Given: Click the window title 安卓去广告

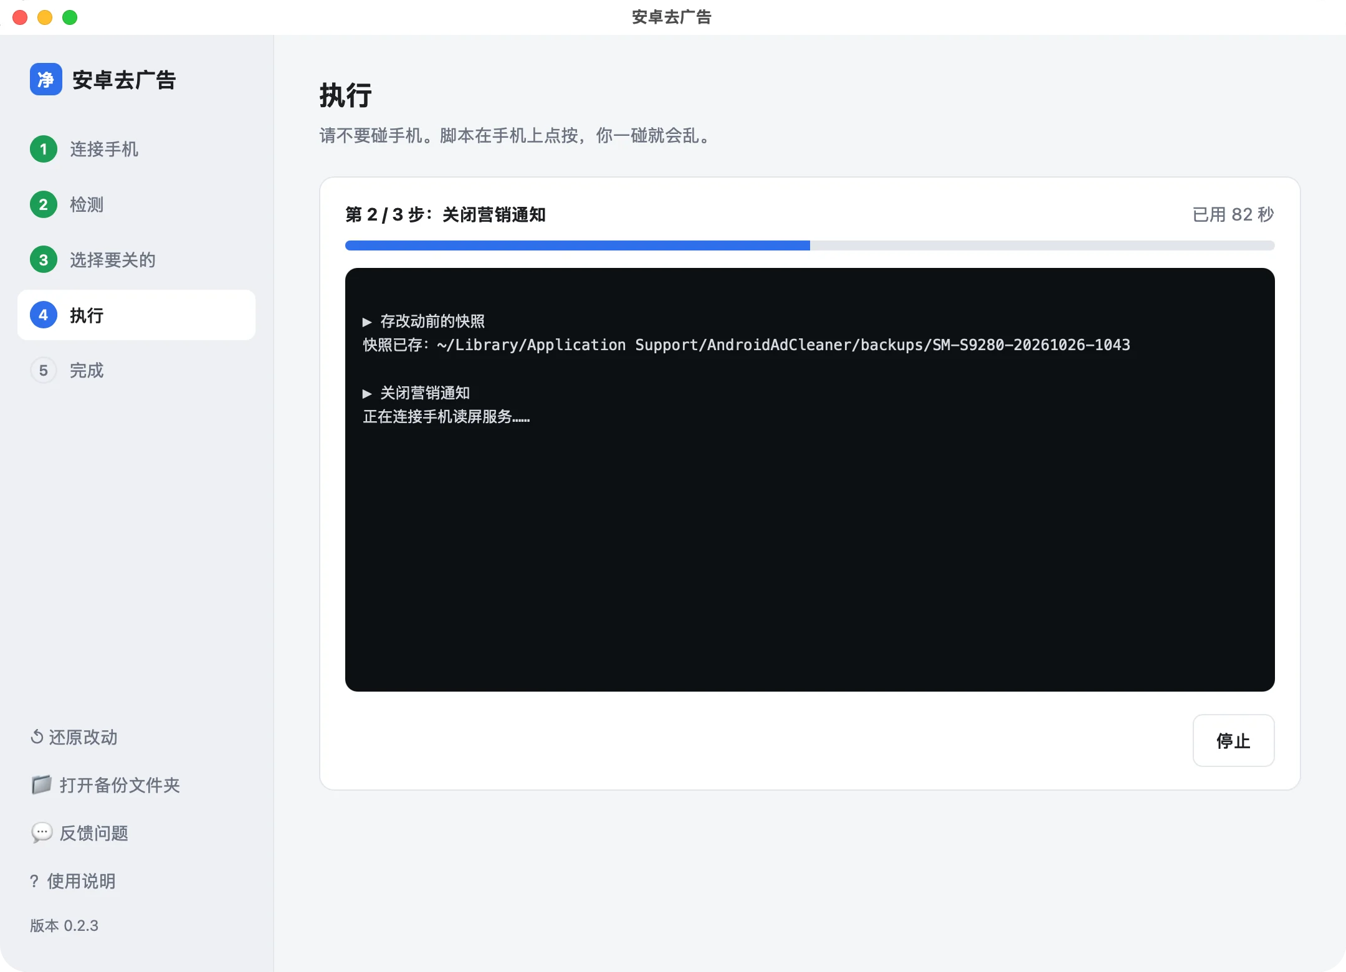Looking at the screenshot, I should [x=672, y=17].
